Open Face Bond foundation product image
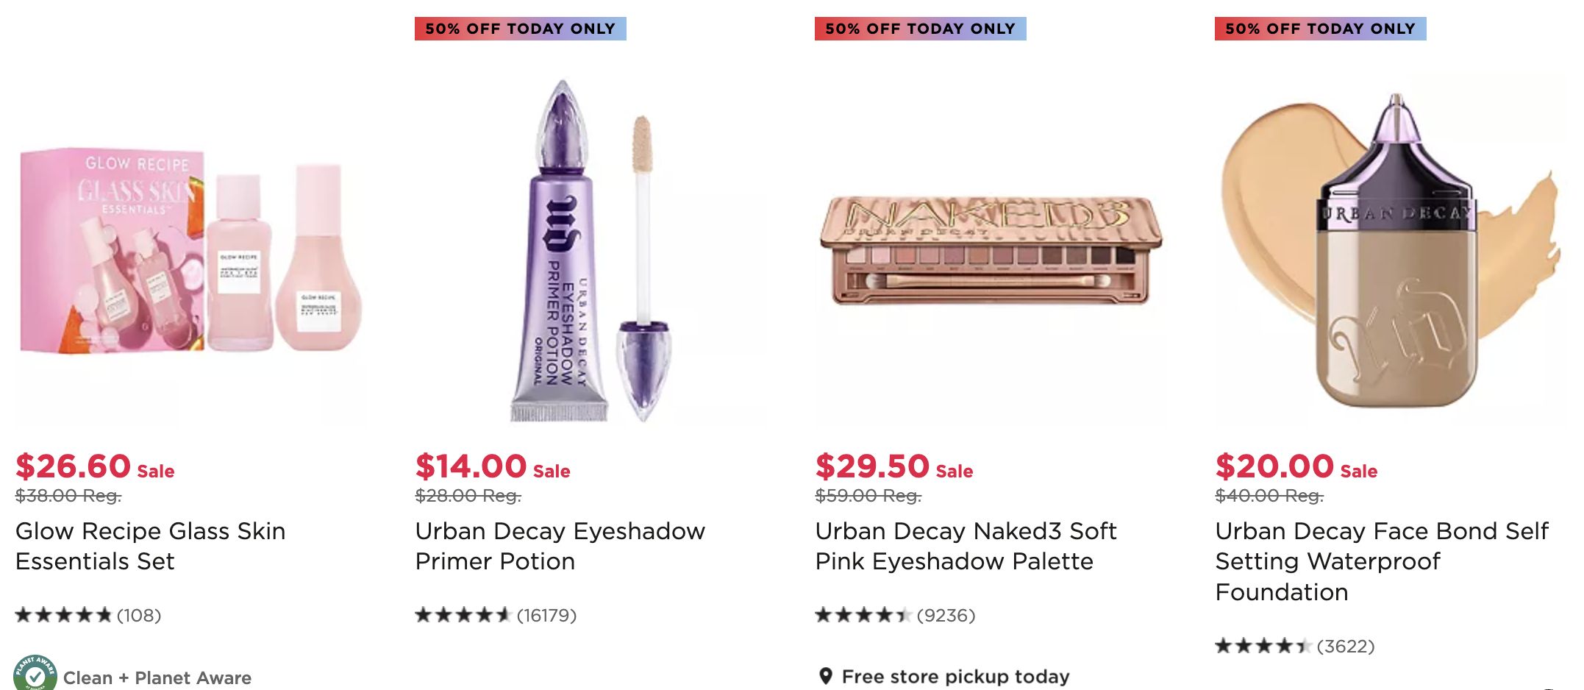This screenshot has height=690, width=1584. pos(1390,250)
